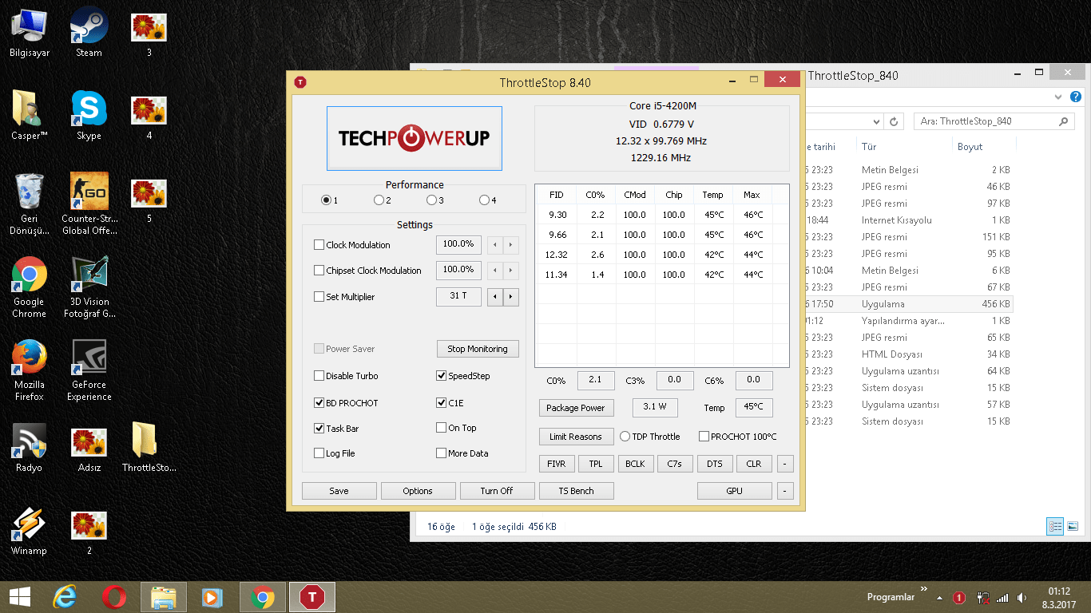This screenshot has height=613, width=1091.
Task: Click the Stop Monitoring button
Action: coord(478,349)
